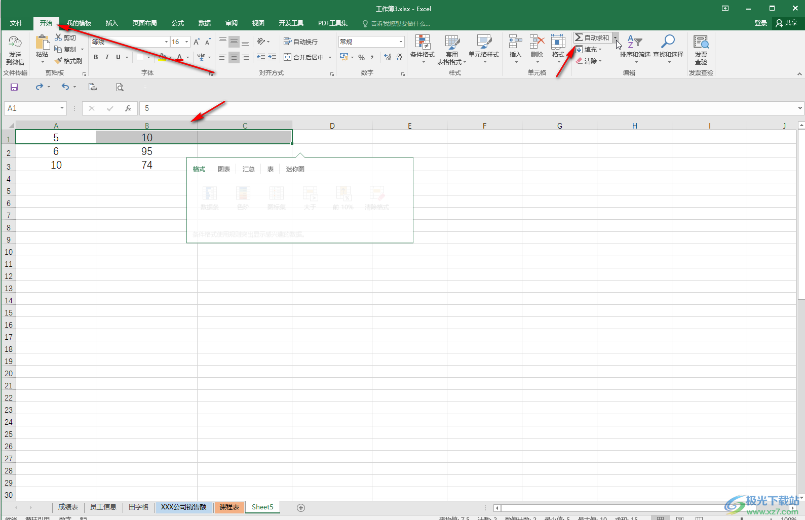Toggle the align right button

[x=245, y=57]
